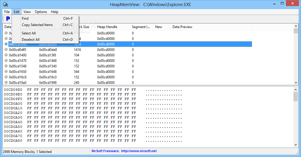Click hex dump address 00CD09D0
The height and width of the screenshot is (157, 301).
click(13, 90)
